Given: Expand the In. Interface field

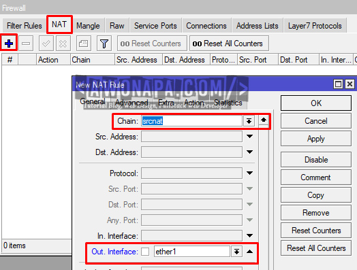Looking at the screenshot, I should click(x=250, y=236).
